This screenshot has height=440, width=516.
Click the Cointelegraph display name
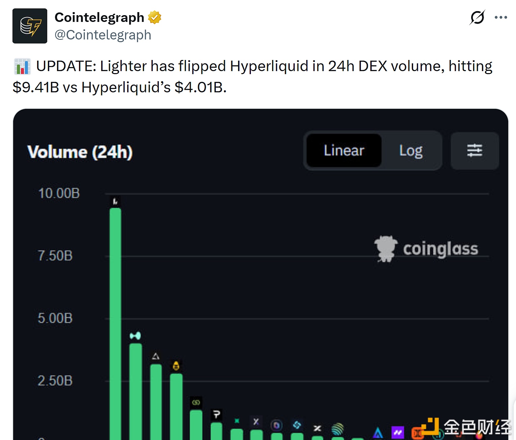pyautogui.click(x=99, y=18)
